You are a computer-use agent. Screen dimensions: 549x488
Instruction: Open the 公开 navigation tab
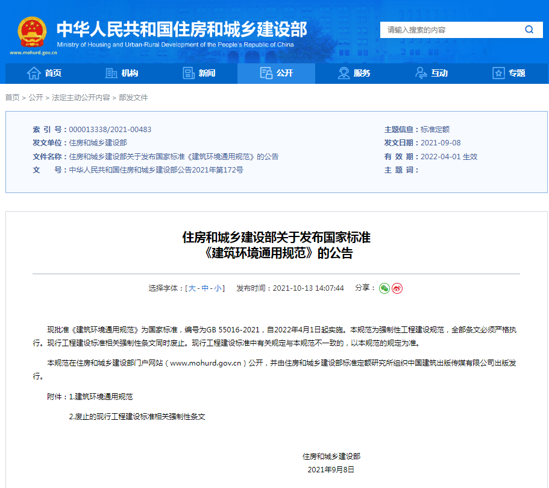[x=276, y=73]
